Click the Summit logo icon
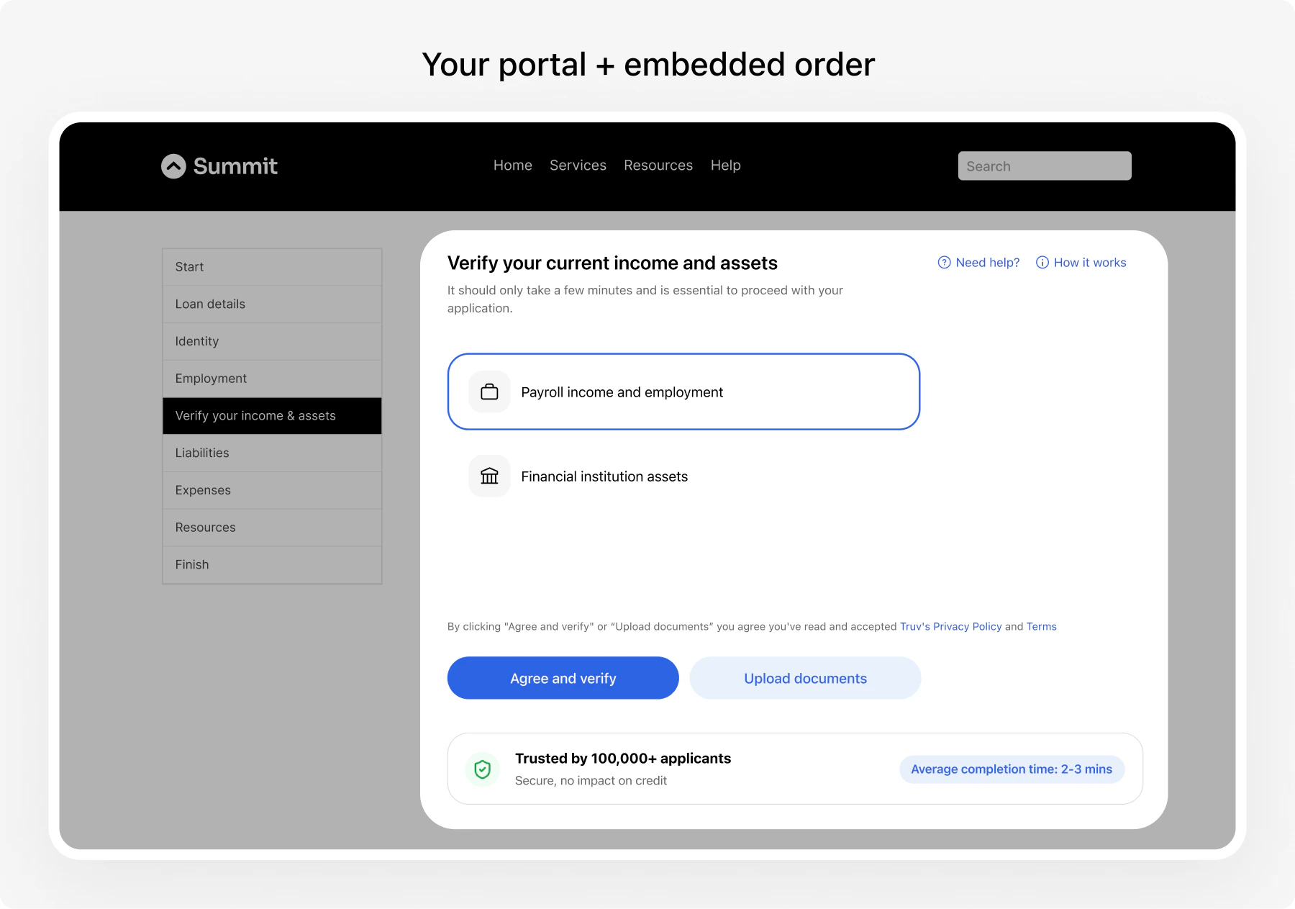Screen dimensions: 1295x909 tap(173, 166)
